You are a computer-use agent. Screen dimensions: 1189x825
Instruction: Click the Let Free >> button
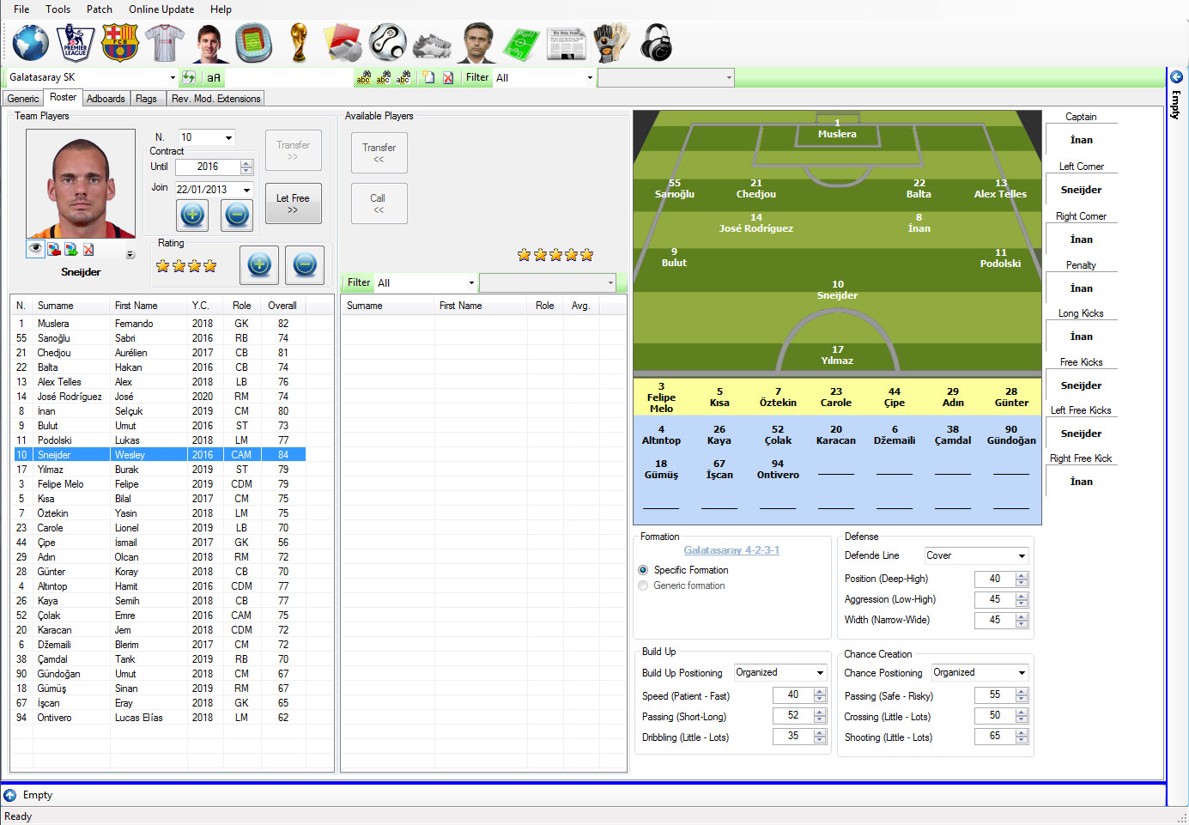(293, 203)
